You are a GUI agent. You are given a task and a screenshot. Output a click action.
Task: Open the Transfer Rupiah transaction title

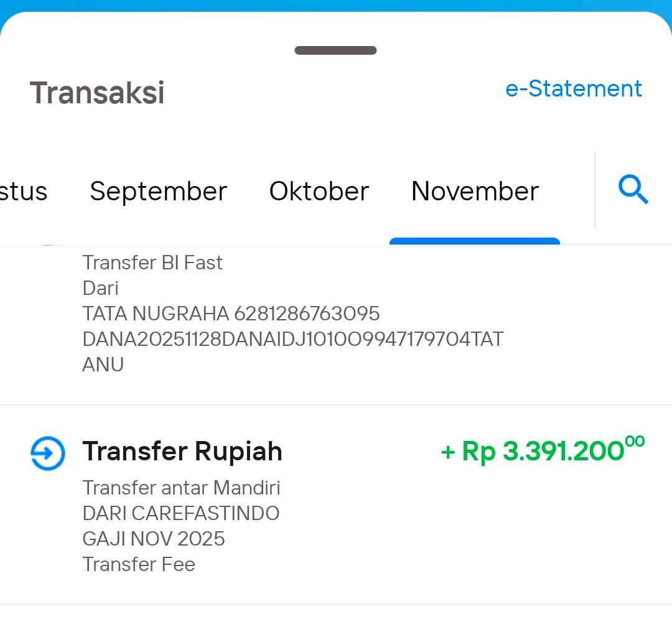pos(182,452)
